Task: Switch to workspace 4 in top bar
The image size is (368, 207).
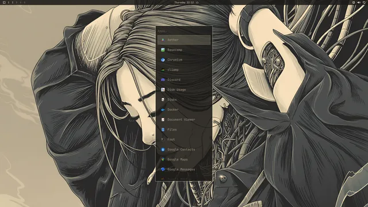Action: [21, 2]
